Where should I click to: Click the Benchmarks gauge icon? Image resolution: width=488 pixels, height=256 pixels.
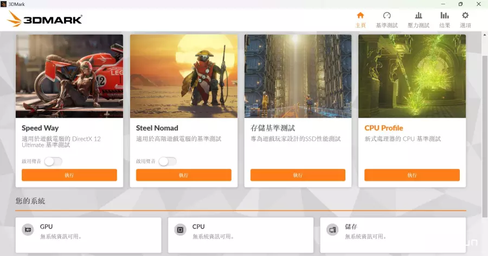pyautogui.click(x=387, y=16)
